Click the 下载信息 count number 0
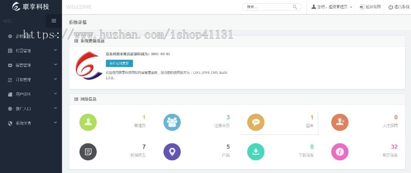 [312, 147]
